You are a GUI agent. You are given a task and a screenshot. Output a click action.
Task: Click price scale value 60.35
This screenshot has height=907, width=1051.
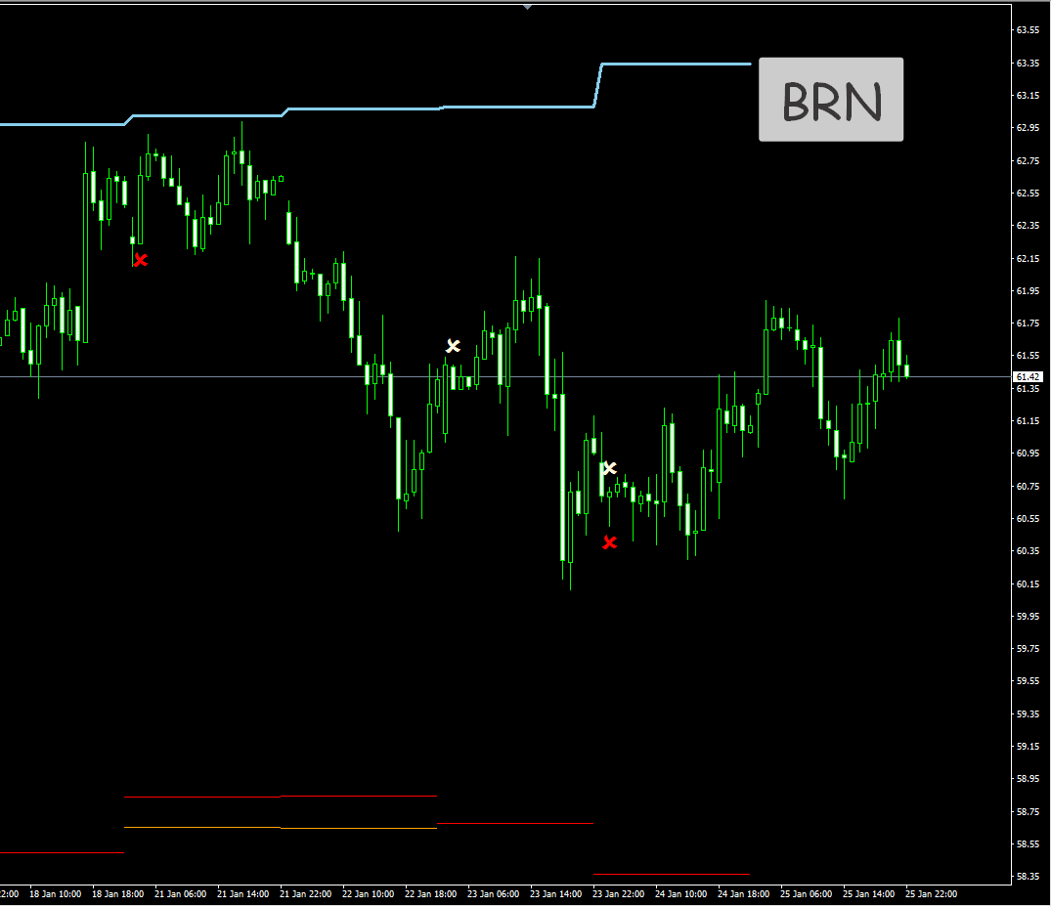(1028, 550)
